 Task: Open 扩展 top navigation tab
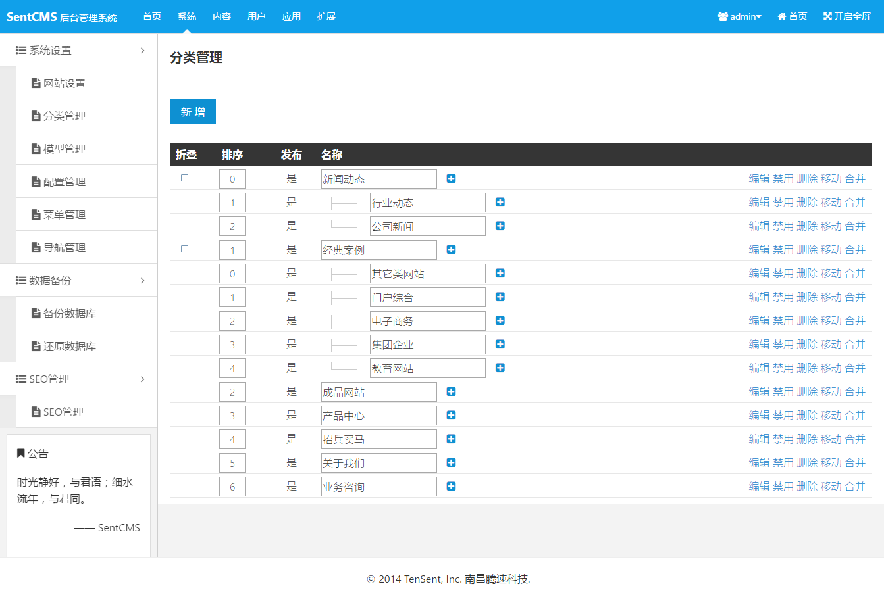point(326,16)
